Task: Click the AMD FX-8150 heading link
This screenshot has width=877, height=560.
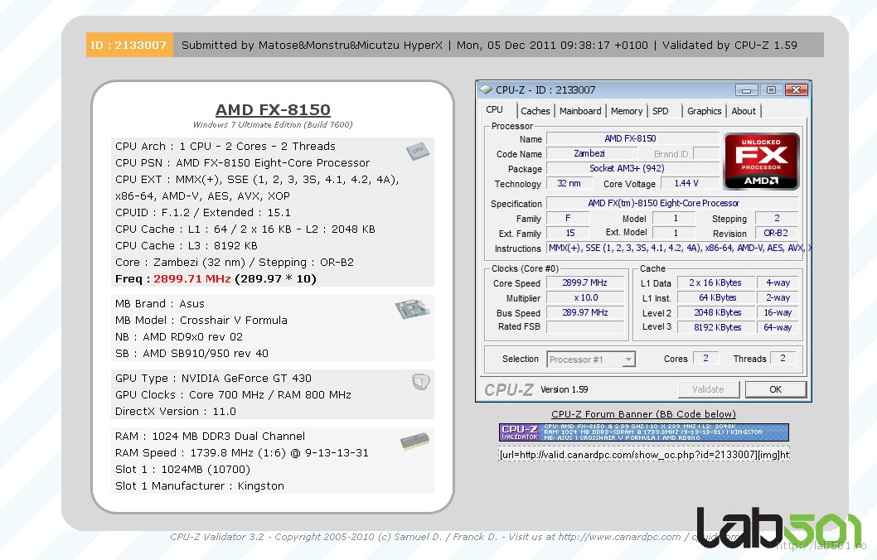Action: (x=273, y=109)
